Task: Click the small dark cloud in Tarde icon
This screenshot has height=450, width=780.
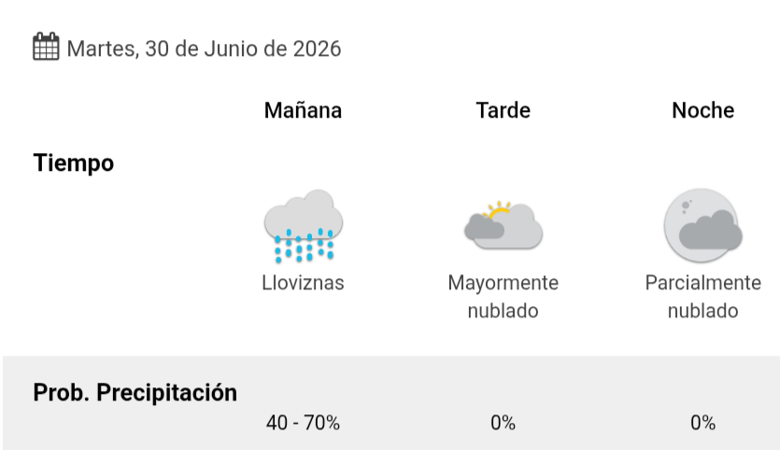Action: pyautogui.click(x=484, y=227)
